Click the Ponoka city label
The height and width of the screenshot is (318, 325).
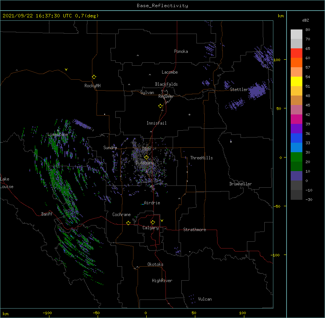point(181,51)
